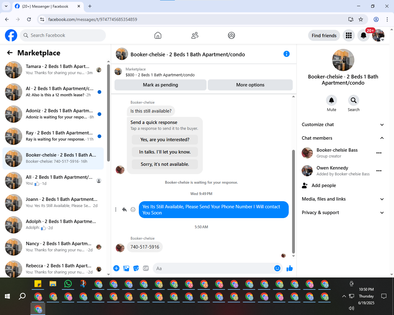Viewport: 394px width, 315px height.
Task: Open the Groups icon in top navigation
Action: (x=231, y=35)
